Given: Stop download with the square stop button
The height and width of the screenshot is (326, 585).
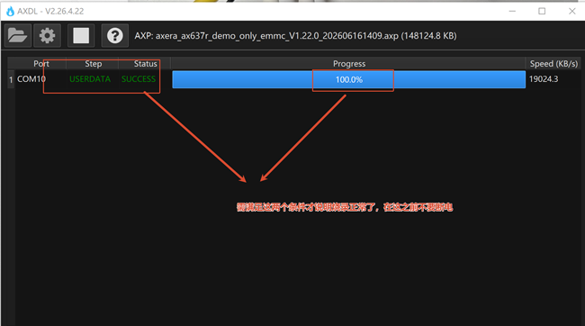Looking at the screenshot, I should click(x=81, y=35).
